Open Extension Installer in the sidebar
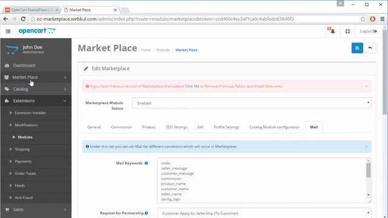Screen dimensions: 388x218 click(x=30, y=113)
